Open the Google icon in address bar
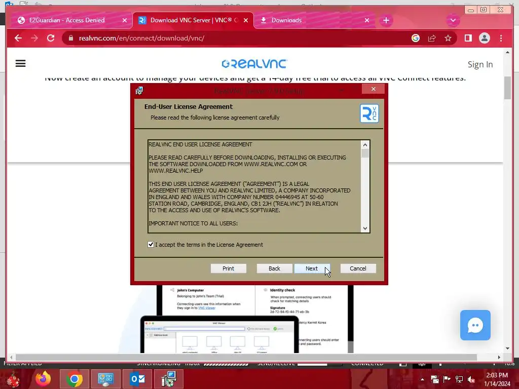This screenshot has height=389, width=519. point(416,38)
